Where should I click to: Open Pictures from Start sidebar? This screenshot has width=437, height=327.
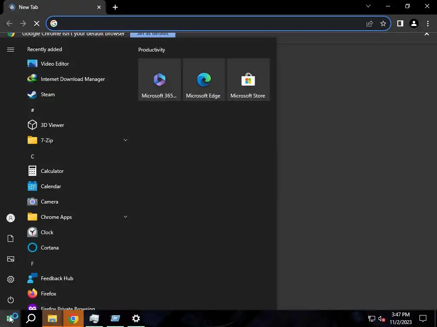[11, 259]
